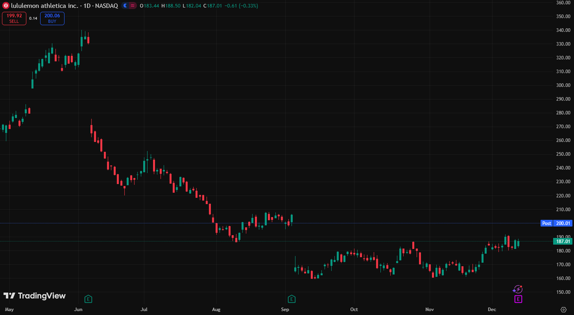The image size is (574, 315).
Task: Click the open value O183.44
Action: (149, 6)
